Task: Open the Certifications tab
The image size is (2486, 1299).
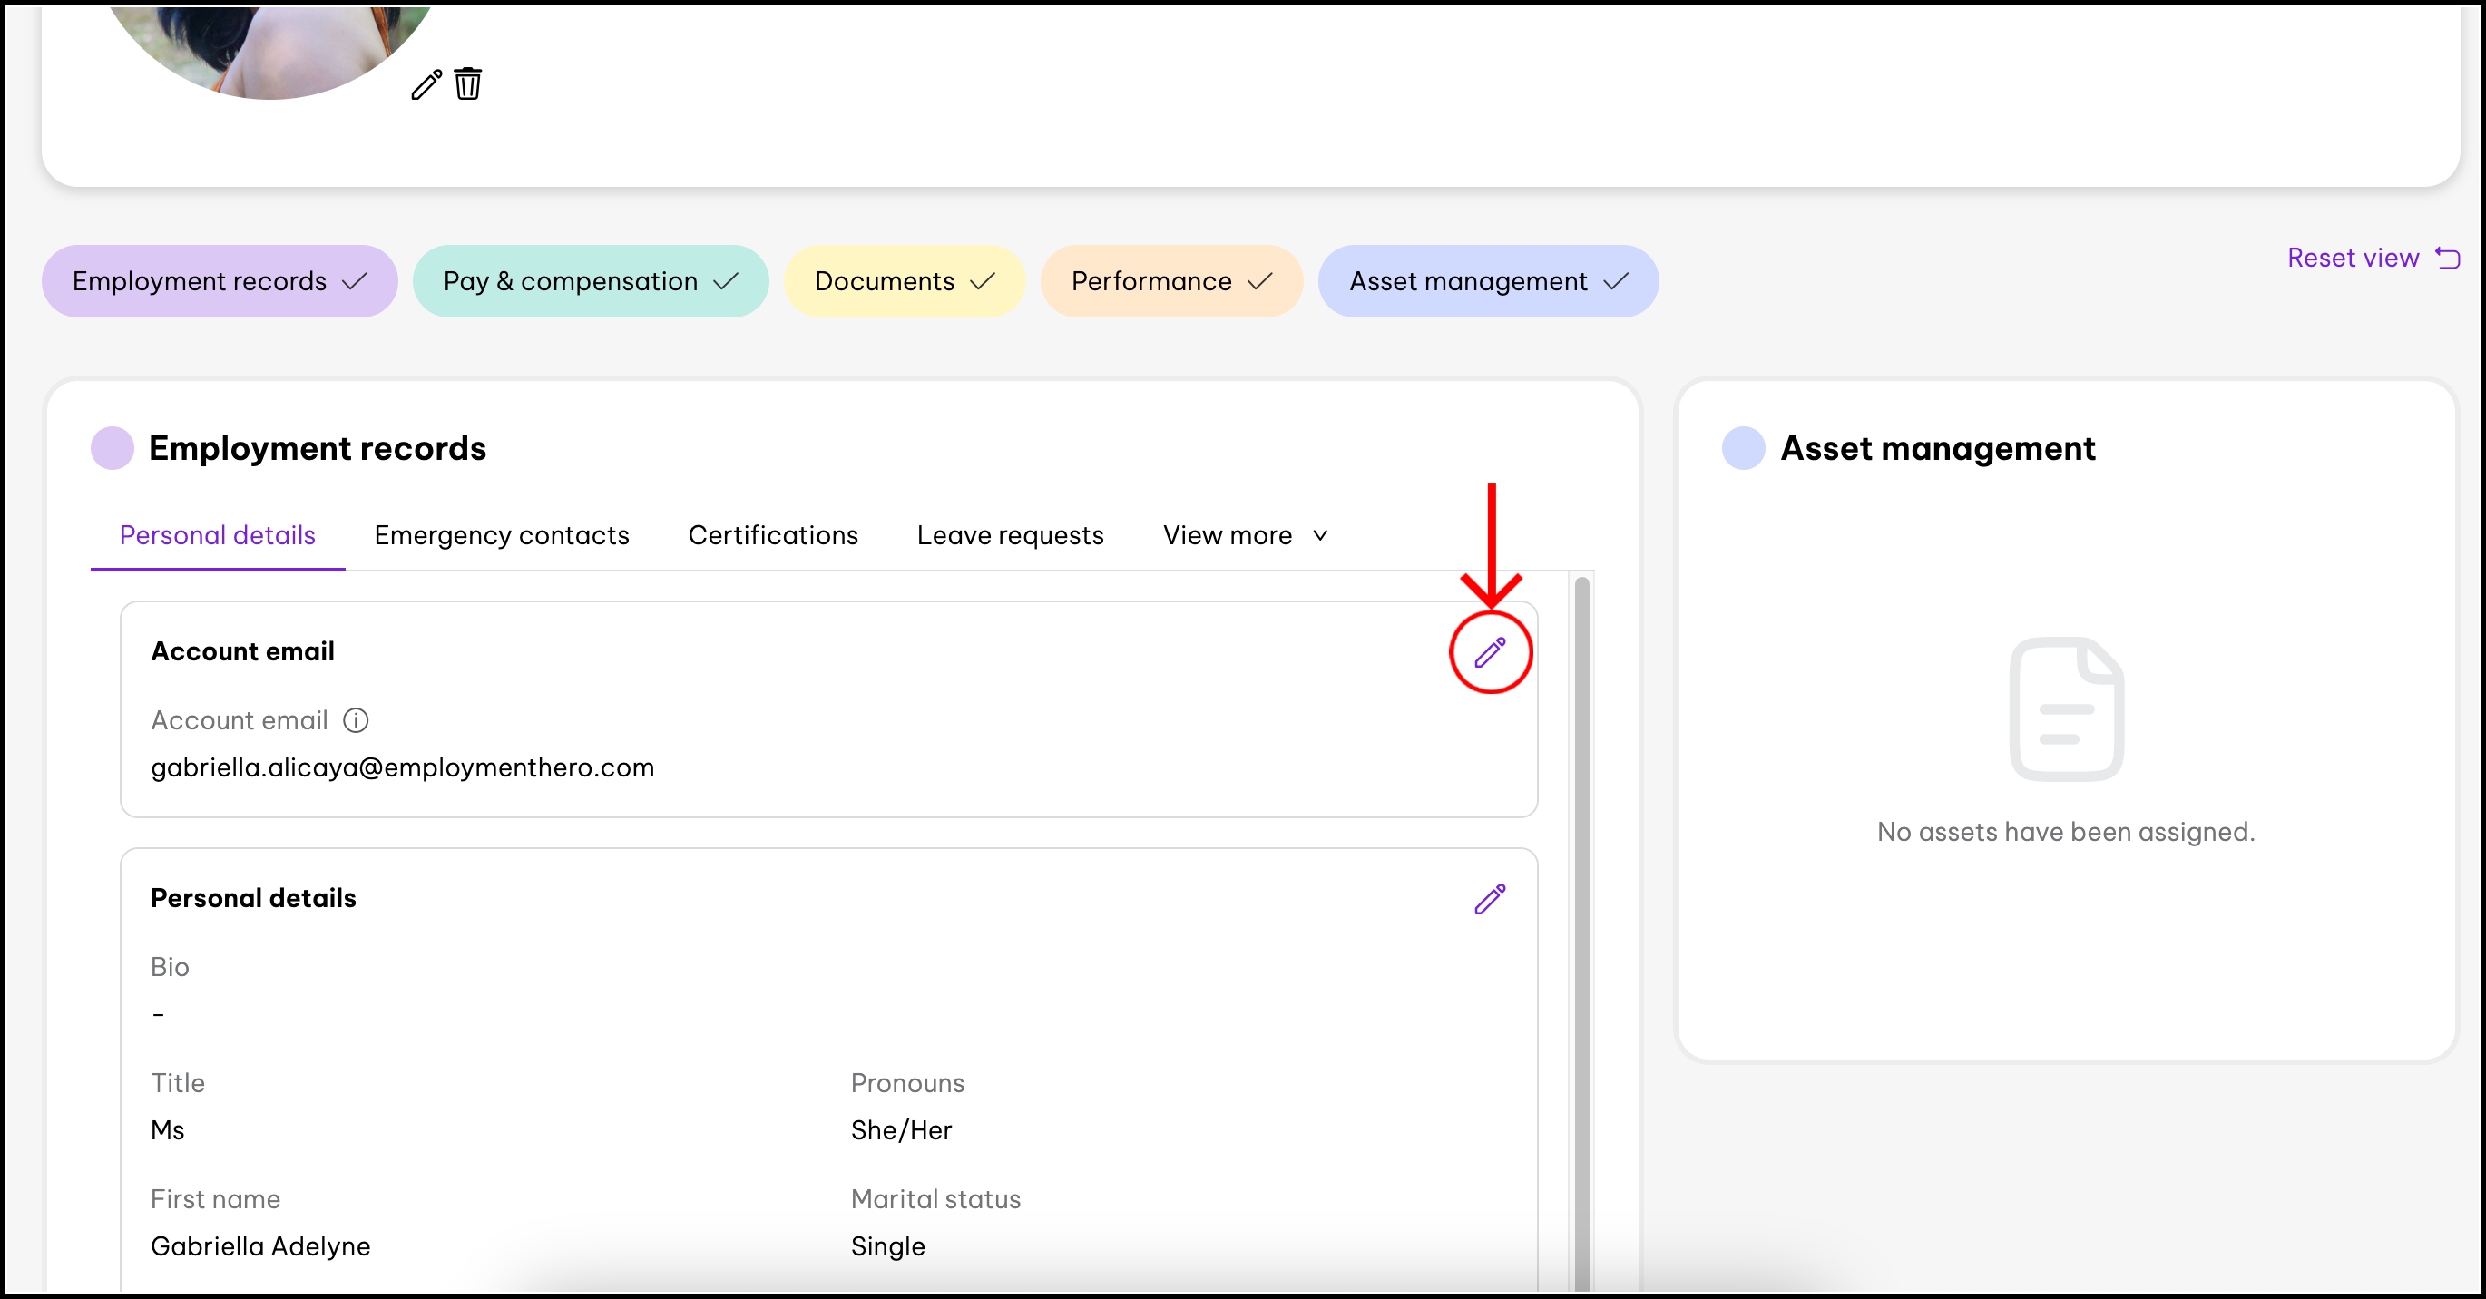Action: tap(772, 535)
